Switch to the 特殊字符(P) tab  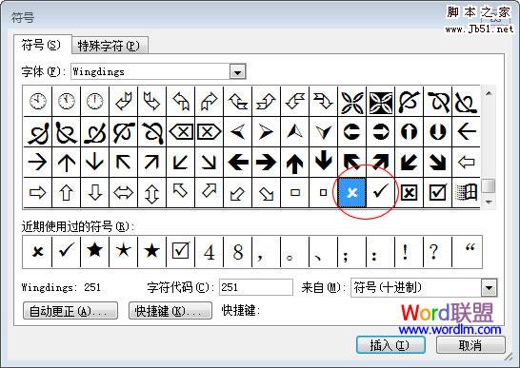(109, 46)
